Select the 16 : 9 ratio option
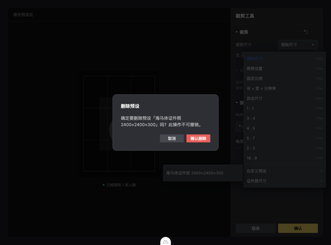 click(285, 158)
